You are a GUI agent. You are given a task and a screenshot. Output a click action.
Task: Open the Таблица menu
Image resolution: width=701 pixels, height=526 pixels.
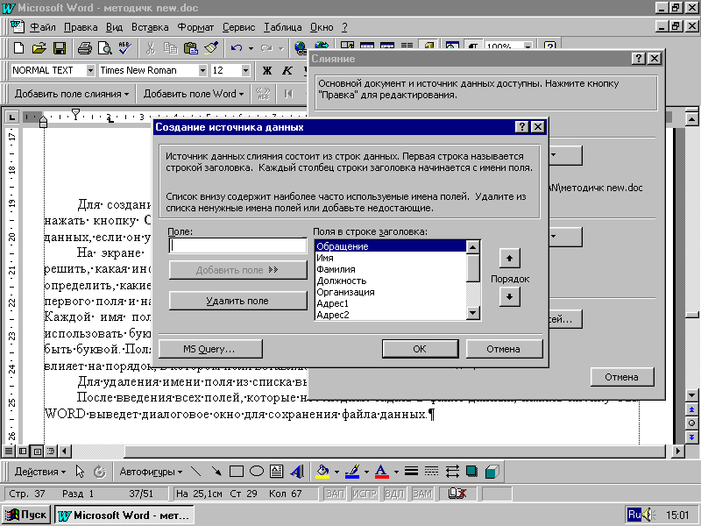tap(282, 28)
